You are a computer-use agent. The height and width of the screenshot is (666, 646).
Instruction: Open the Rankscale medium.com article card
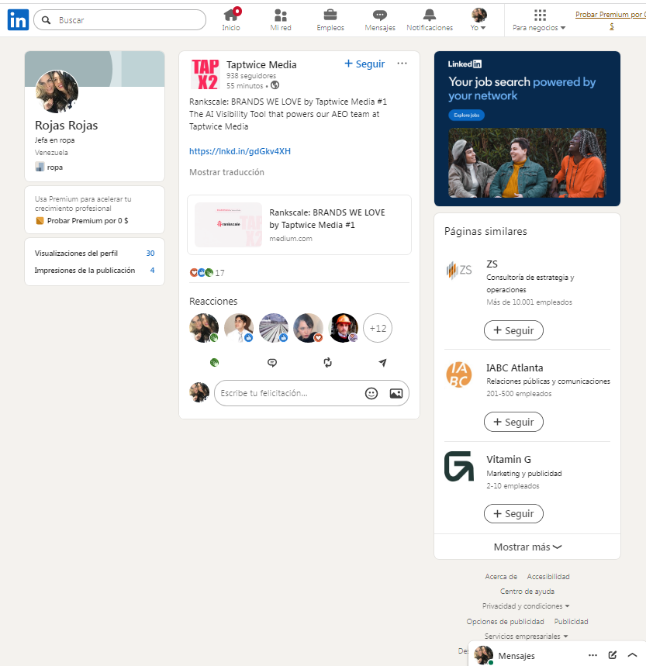click(299, 225)
